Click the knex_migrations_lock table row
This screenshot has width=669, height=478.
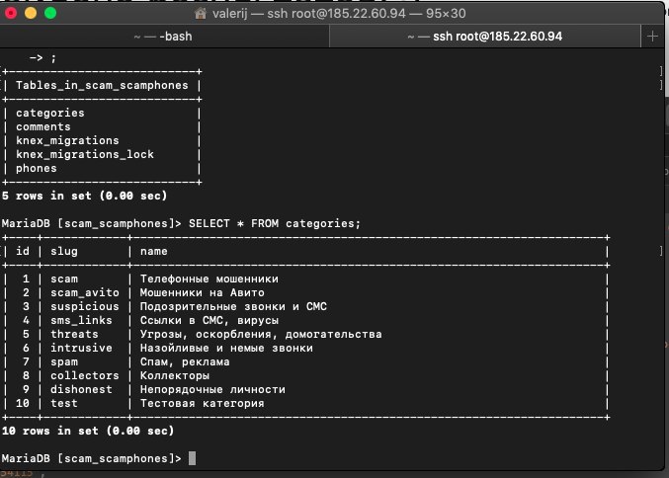(85, 154)
